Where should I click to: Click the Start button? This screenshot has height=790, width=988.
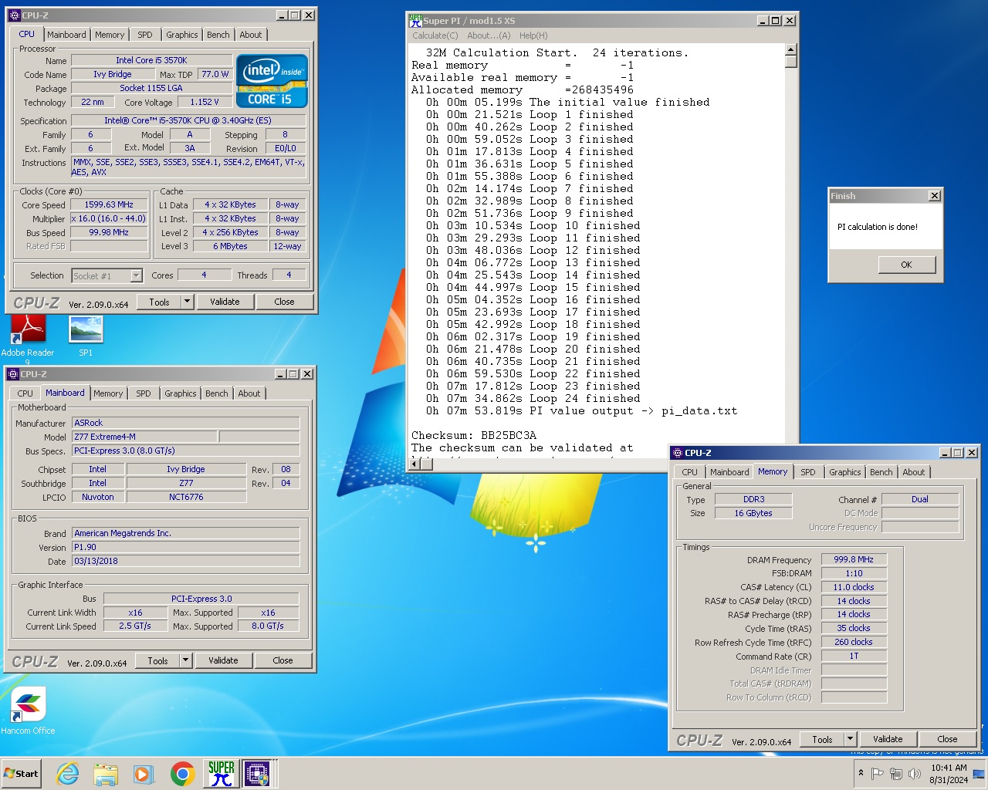pyautogui.click(x=22, y=774)
